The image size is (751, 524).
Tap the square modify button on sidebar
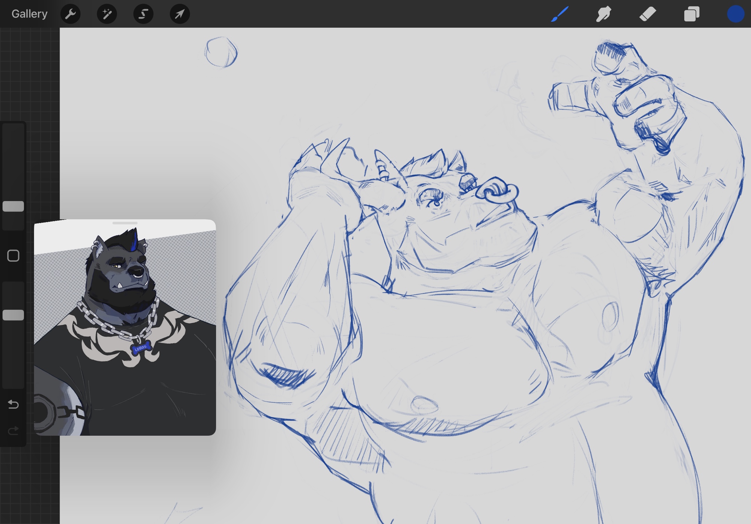click(13, 256)
